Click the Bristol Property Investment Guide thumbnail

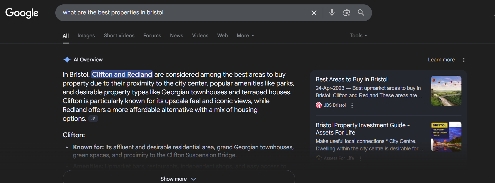pos(446,137)
